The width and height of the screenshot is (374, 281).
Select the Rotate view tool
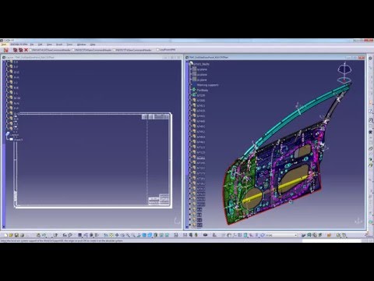tap(122, 235)
